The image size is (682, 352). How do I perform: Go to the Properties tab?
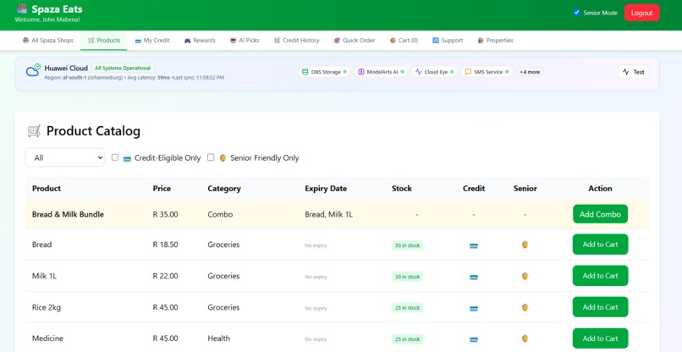pos(495,41)
